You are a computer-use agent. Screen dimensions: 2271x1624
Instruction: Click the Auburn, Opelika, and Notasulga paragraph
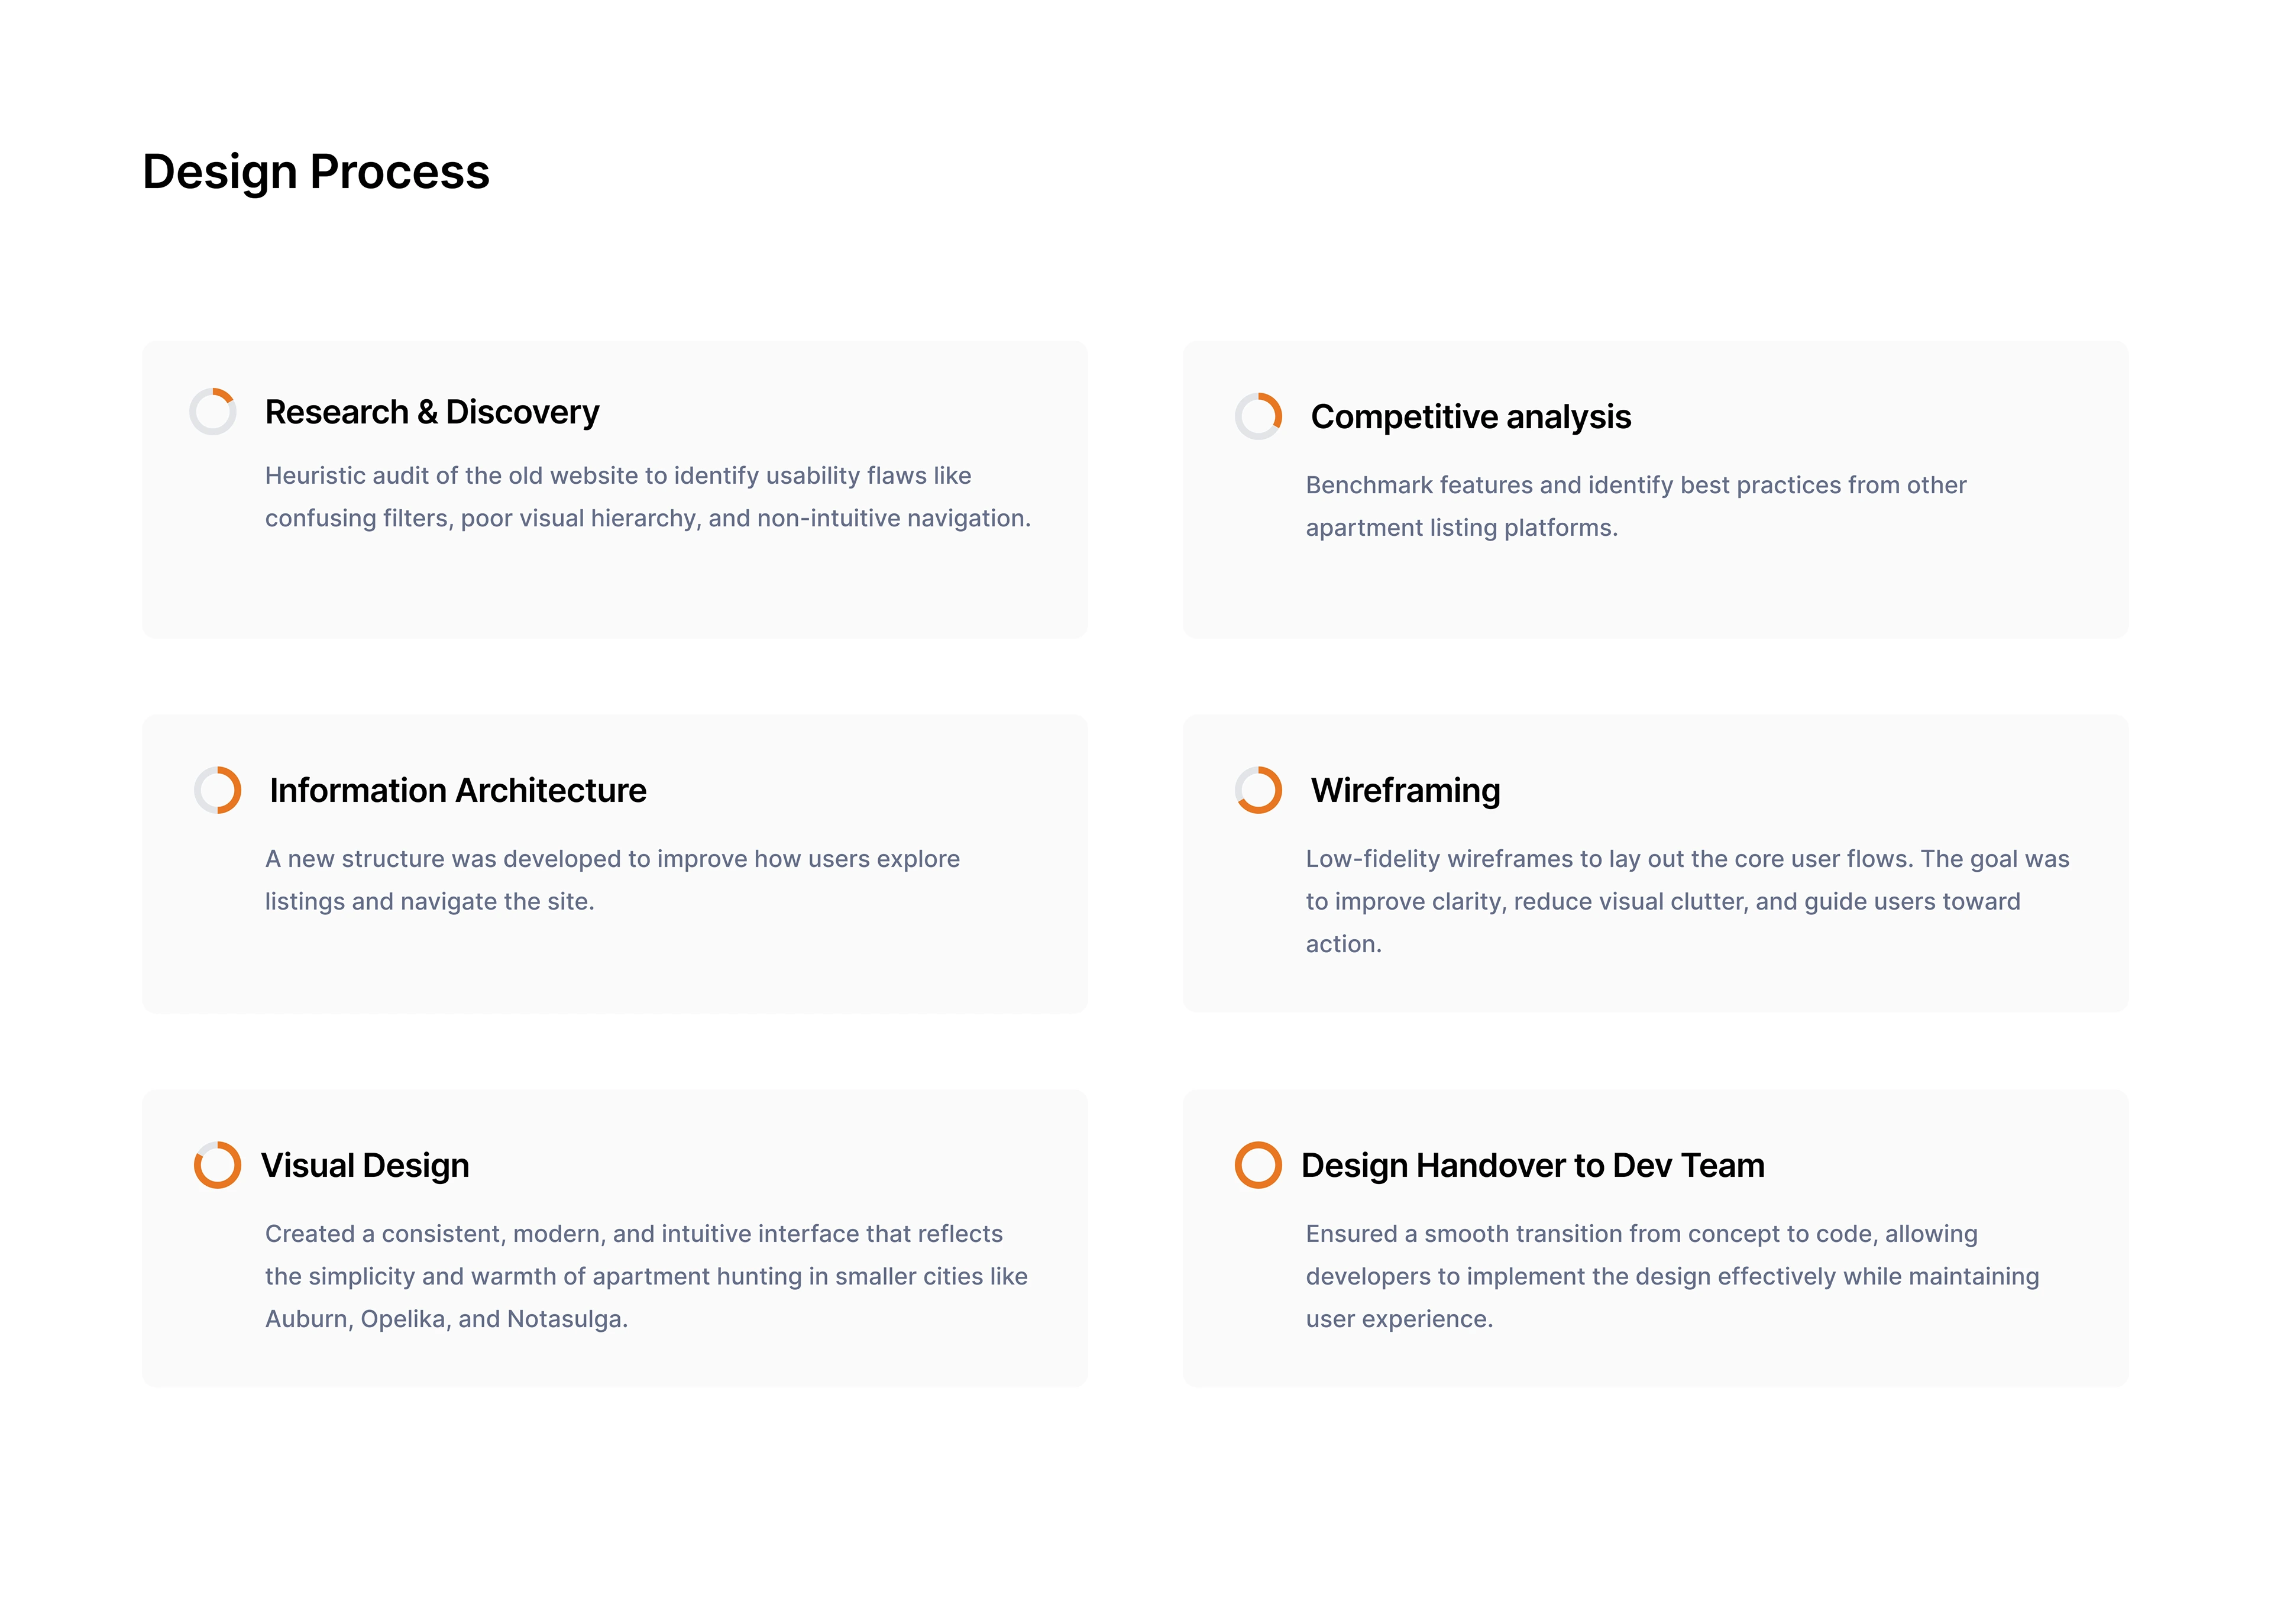click(646, 1276)
